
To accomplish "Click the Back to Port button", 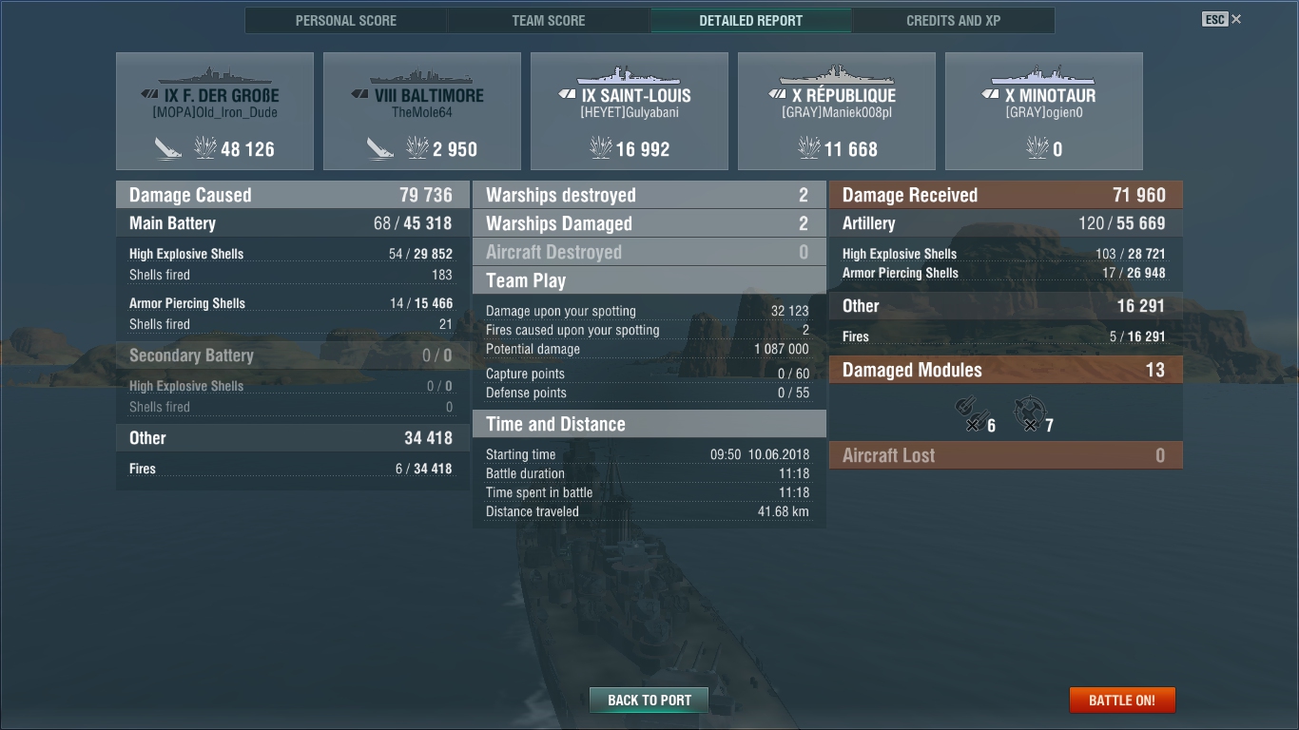I will (649, 701).
